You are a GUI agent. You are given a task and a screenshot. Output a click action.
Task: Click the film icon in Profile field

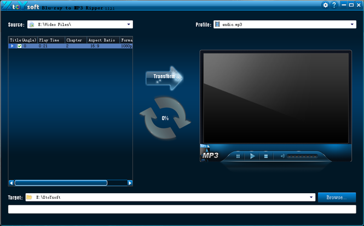click(217, 25)
